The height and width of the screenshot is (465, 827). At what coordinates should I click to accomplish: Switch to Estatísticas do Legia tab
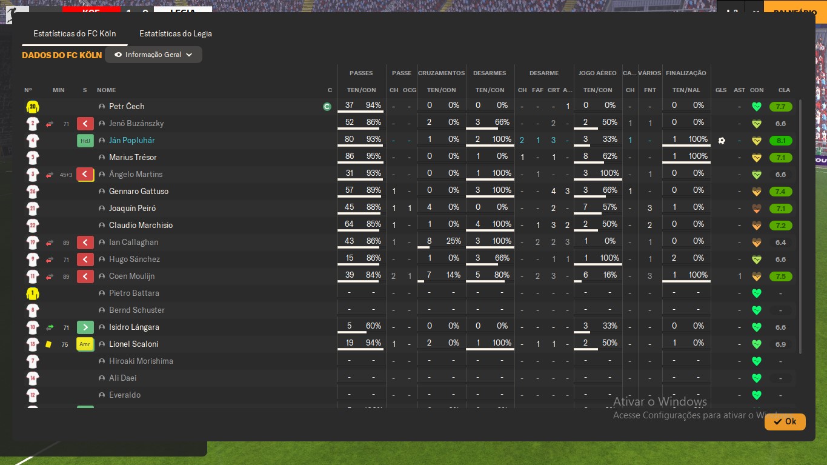tap(176, 33)
